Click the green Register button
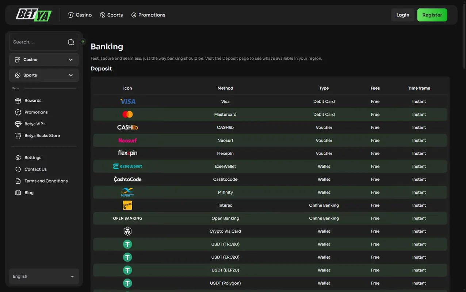Image resolution: width=466 pixels, height=292 pixels. (x=432, y=15)
